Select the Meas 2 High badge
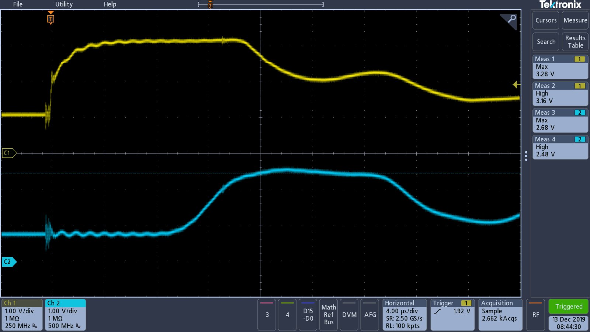The height and width of the screenshot is (332, 590). click(560, 94)
